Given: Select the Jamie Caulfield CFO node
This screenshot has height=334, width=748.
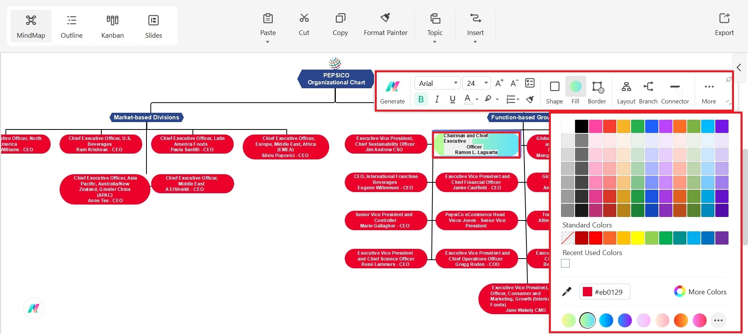Looking at the screenshot, I should point(477,182).
